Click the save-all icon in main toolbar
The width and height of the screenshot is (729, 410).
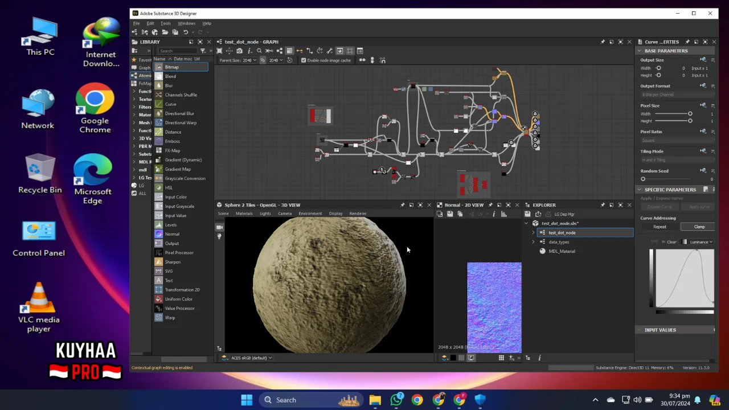click(175, 32)
